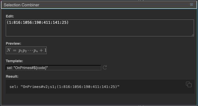Select the Selection Combiner title bar
Screen dimensions: 198x106
[x=99, y=5]
